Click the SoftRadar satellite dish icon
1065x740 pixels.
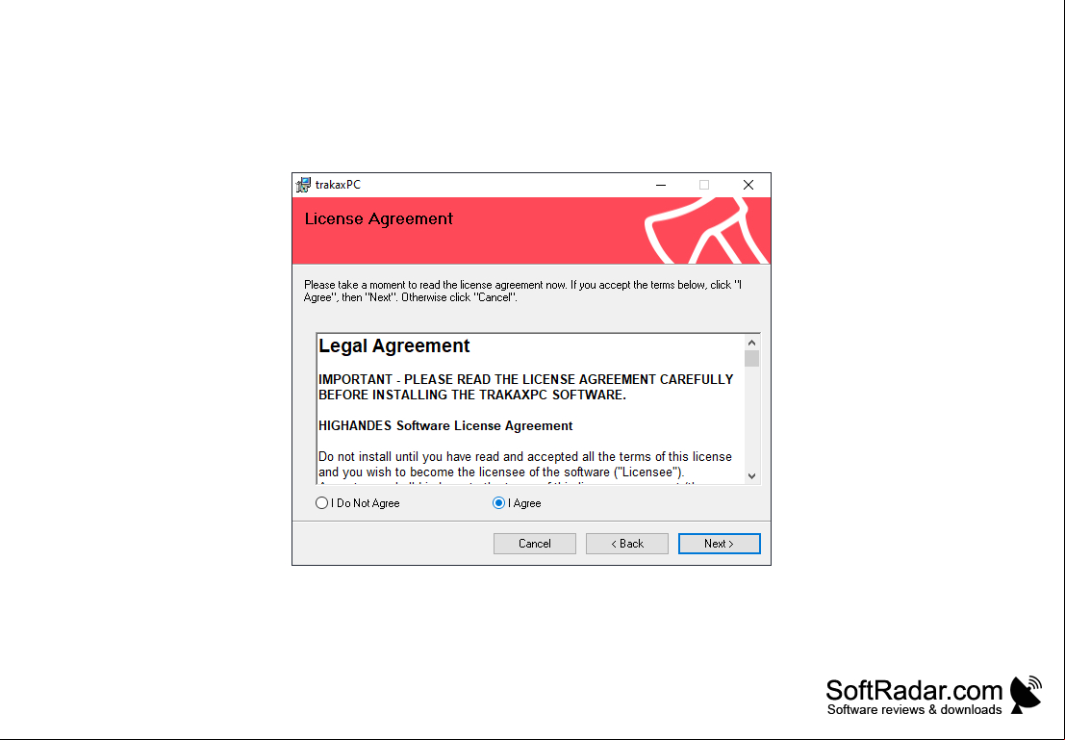(1027, 695)
